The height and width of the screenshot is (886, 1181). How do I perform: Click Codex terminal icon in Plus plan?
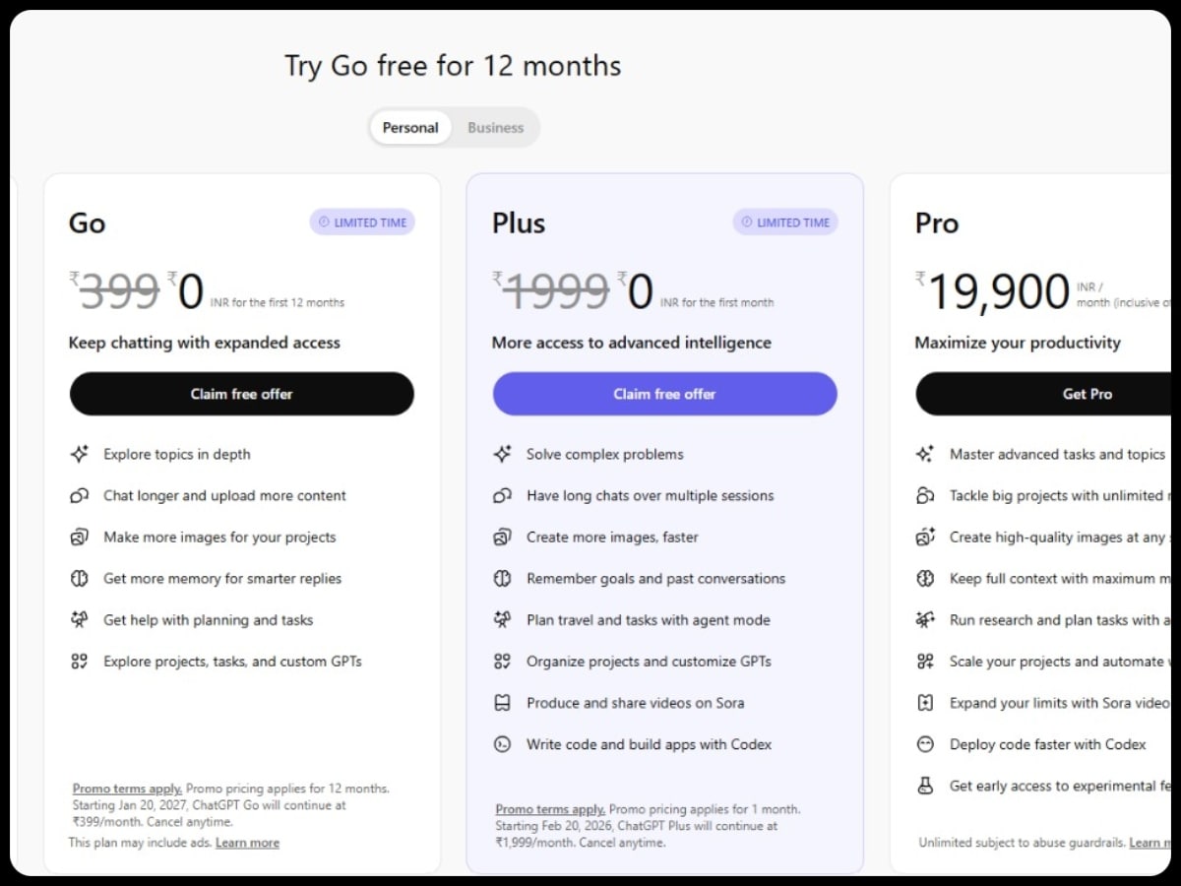[x=502, y=744]
